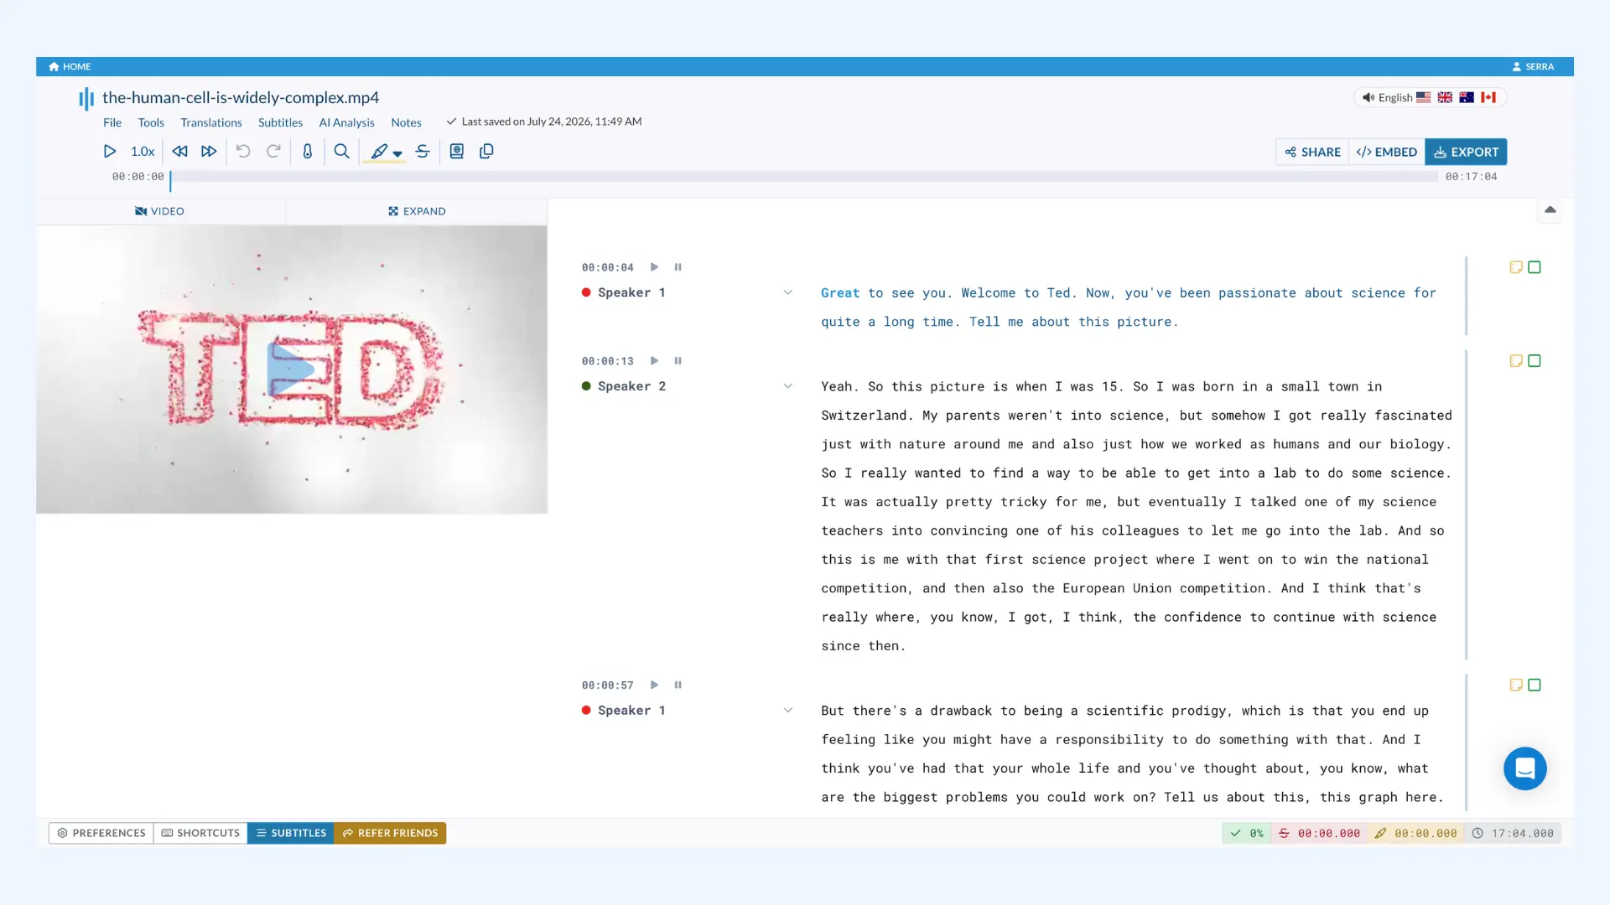Add a note to 00:00:04 segment
The width and height of the screenshot is (1610, 905).
[1516, 267]
